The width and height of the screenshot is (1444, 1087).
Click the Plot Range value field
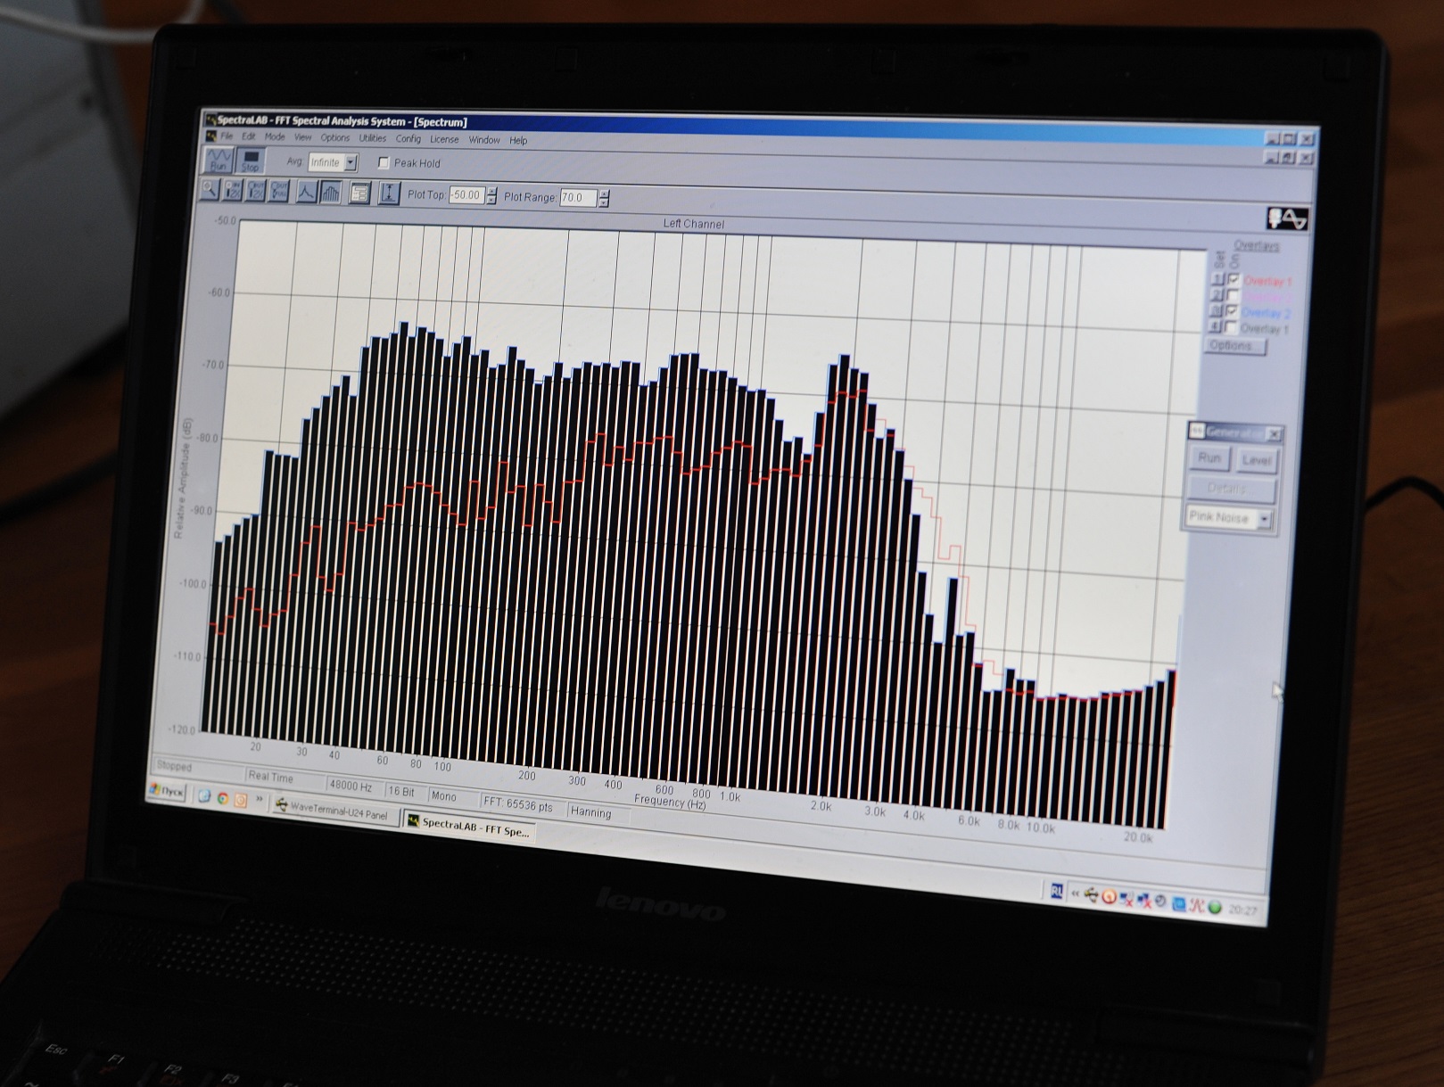[578, 198]
